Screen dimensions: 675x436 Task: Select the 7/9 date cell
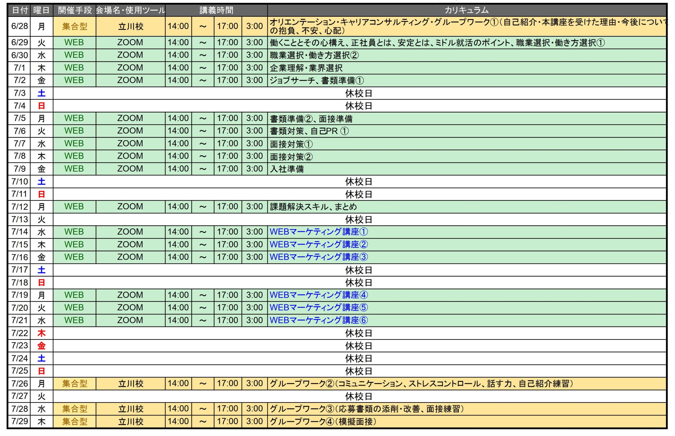pos(20,169)
